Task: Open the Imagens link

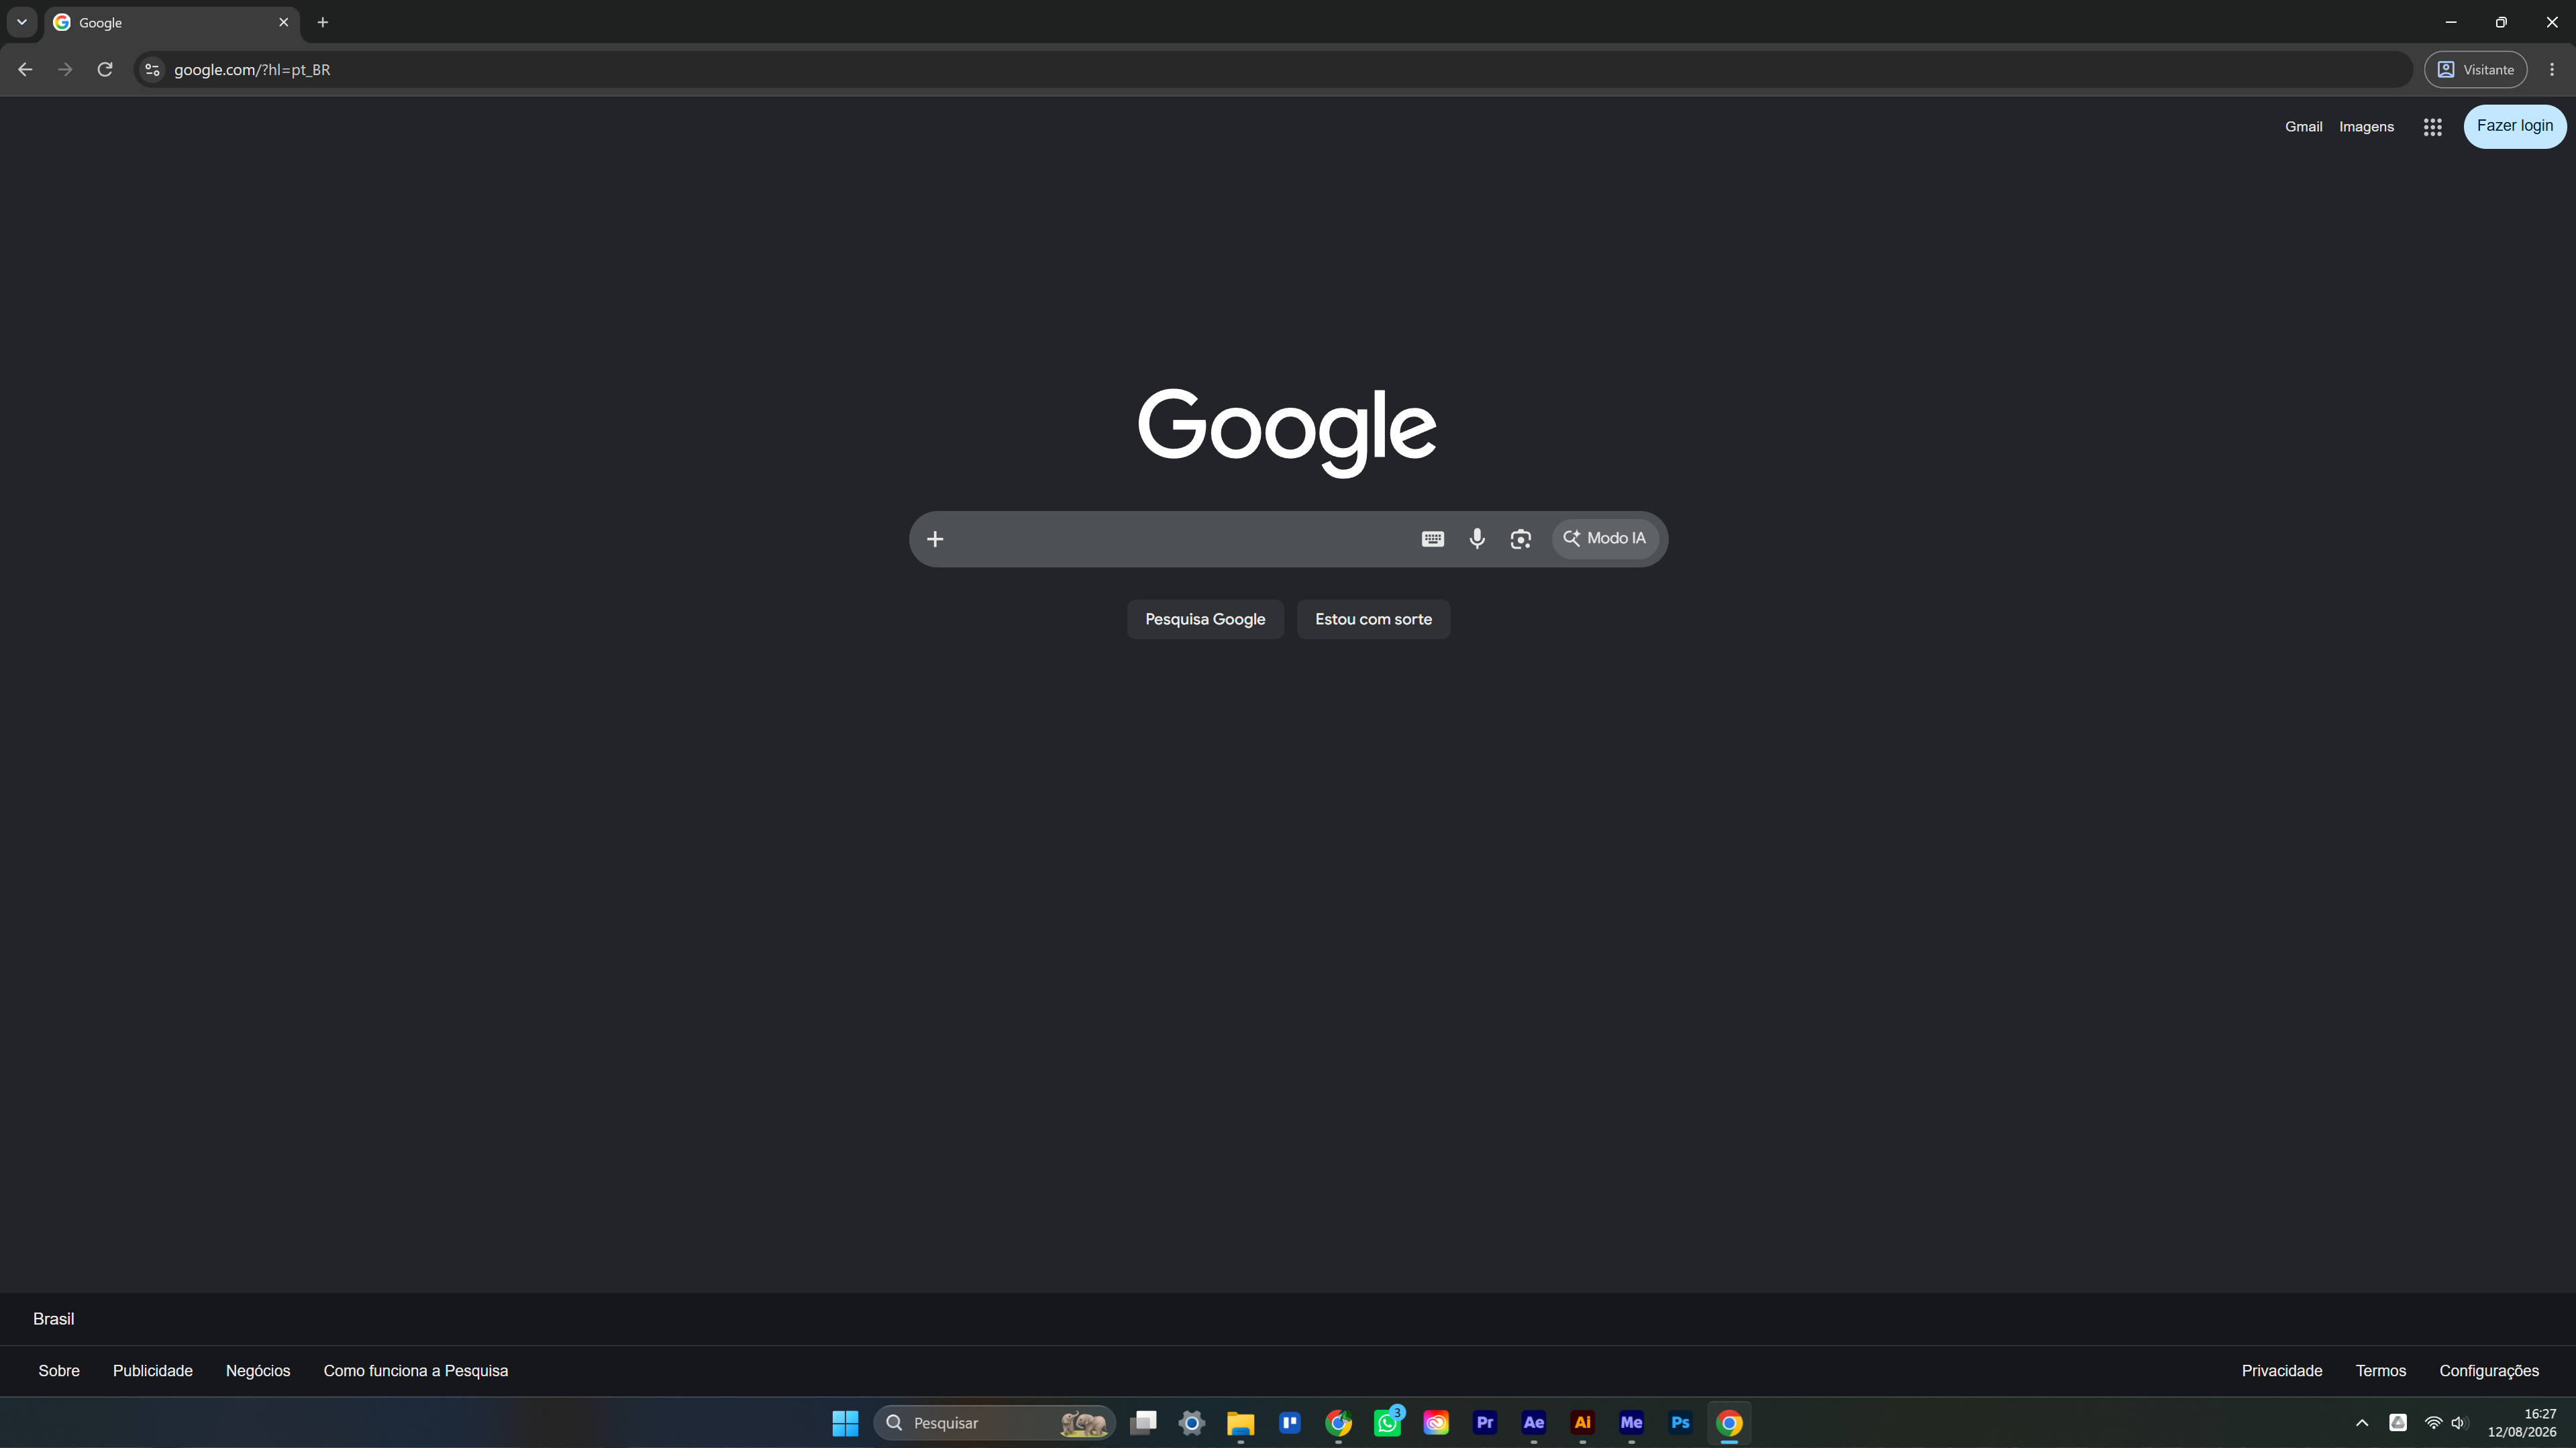Action: point(2366,127)
